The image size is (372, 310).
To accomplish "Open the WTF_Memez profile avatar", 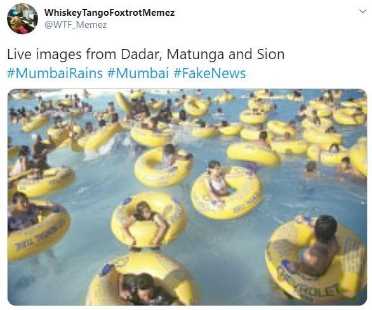I will click(22, 19).
